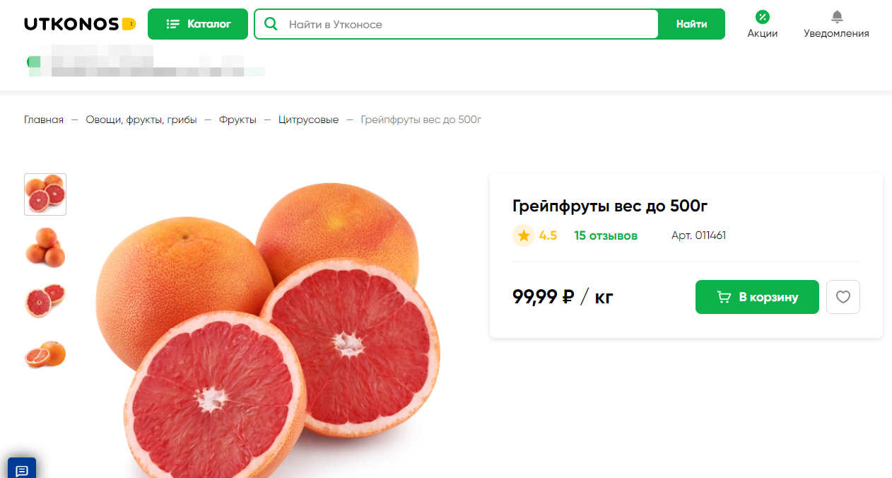Select third thumbnail of sliced grapefruit
The image size is (892, 478).
tap(45, 301)
